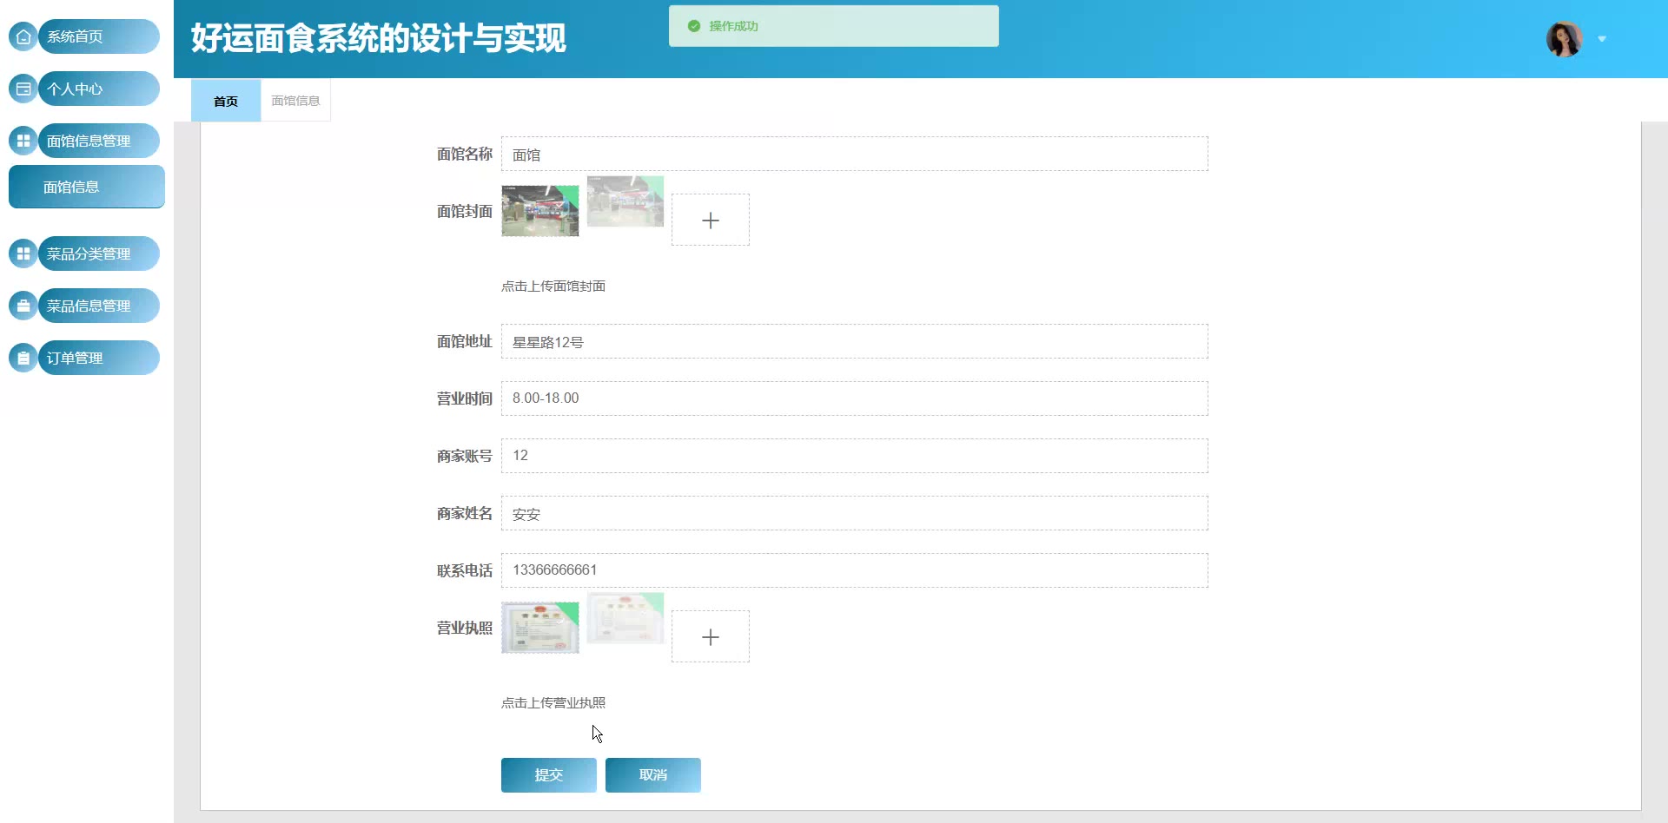Click the grid icon beside 菜品分类管理
This screenshot has height=823, width=1668.
tap(23, 253)
